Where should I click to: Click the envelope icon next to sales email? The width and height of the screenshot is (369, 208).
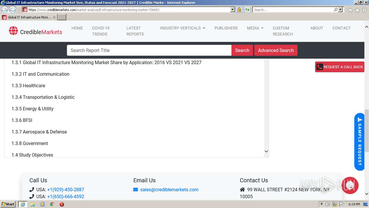pyautogui.click(x=135, y=190)
